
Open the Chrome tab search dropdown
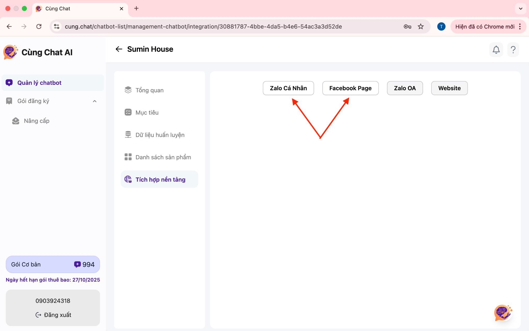tap(520, 9)
